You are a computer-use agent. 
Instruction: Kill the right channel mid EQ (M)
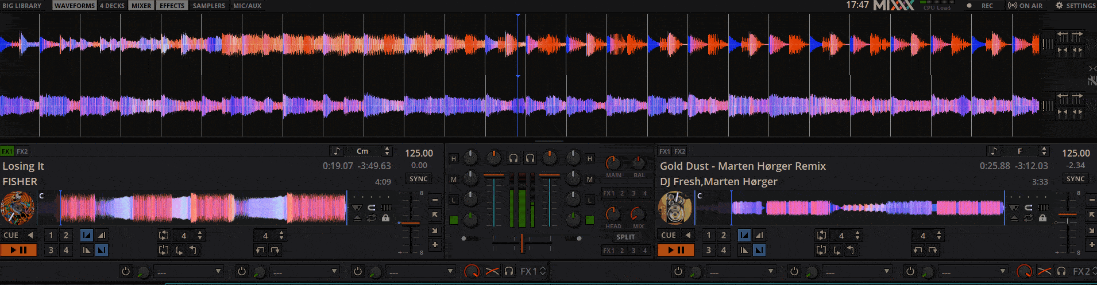pos(589,179)
